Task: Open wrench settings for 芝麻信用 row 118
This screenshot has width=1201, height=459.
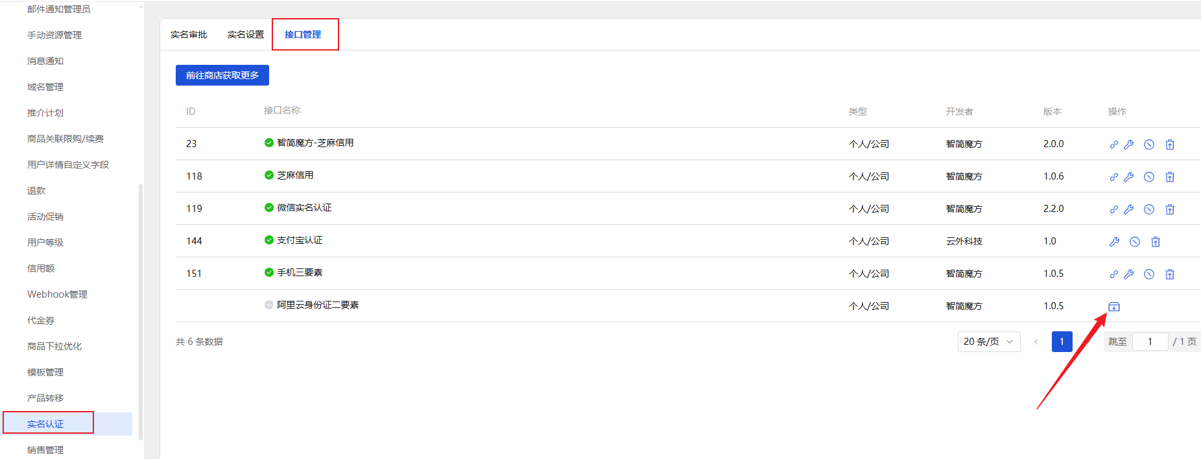Action: point(1128,177)
